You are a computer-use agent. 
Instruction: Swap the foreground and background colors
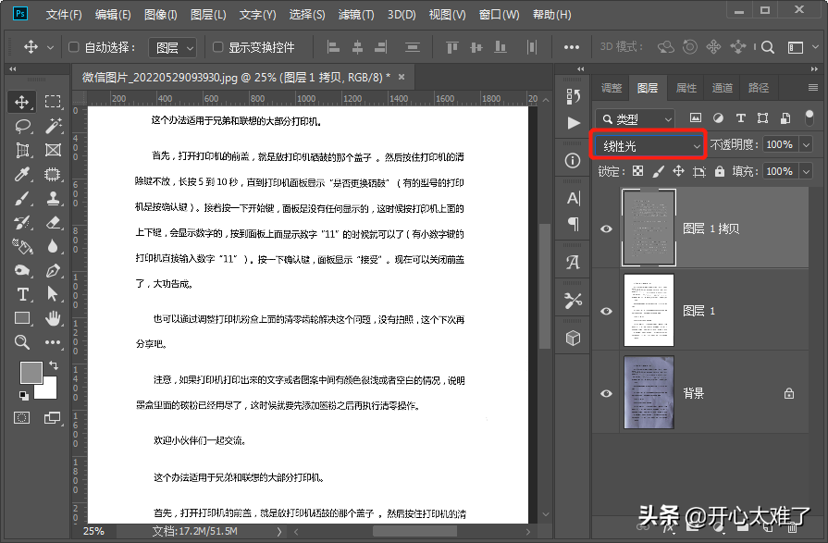[x=54, y=365]
